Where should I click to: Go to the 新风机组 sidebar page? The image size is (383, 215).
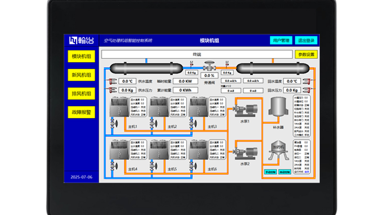tap(82, 75)
